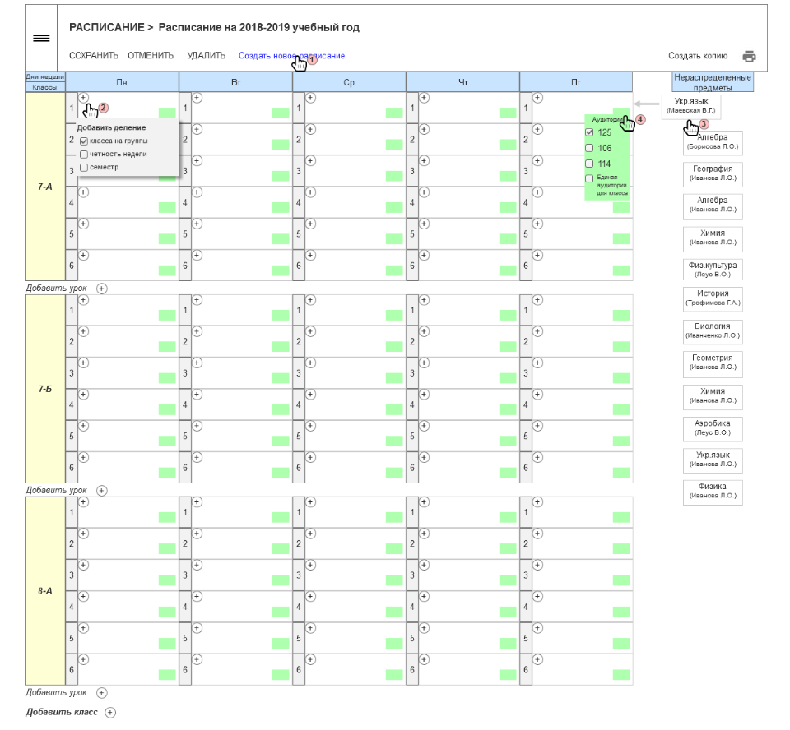Open room selector in 7-А Thursday lesson 5

tap(508, 238)
